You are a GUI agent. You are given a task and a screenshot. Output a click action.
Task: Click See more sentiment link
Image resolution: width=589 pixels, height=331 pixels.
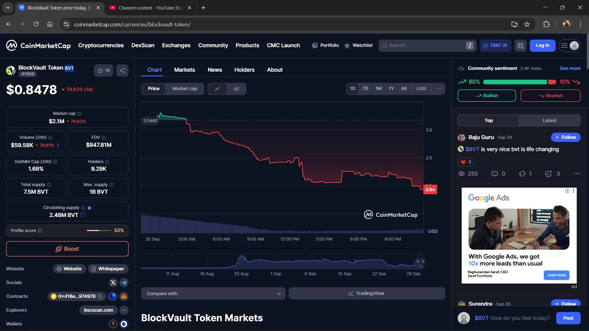pyautogui.click(x=570, y=68)
